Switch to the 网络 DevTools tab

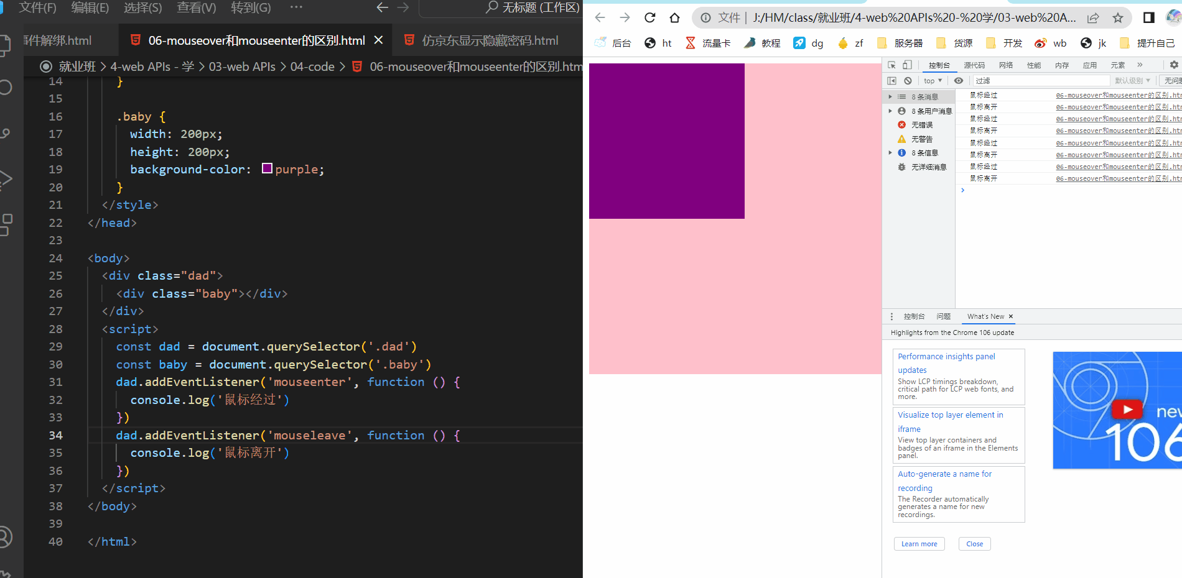coord(1006,65)
